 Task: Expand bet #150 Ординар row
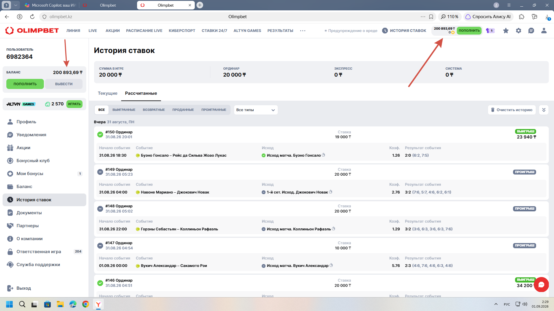pyautogui.click(x=321, y=134)
